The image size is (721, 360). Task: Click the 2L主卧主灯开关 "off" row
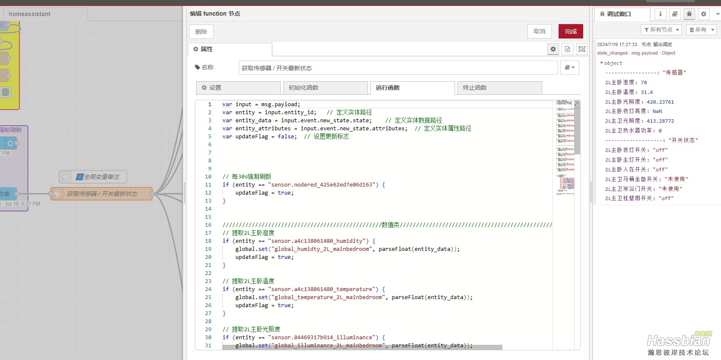636,160
